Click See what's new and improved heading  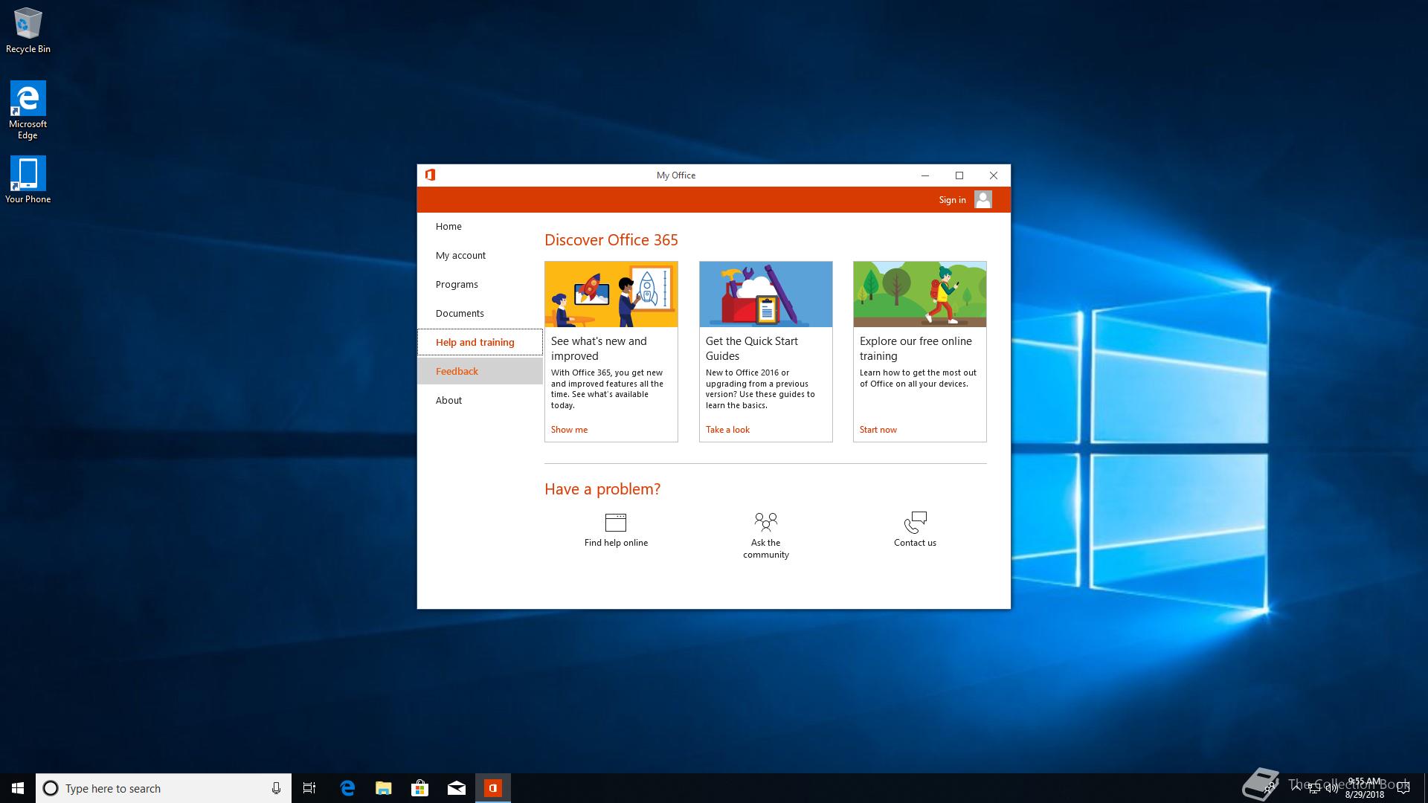(x=599, y=349)
